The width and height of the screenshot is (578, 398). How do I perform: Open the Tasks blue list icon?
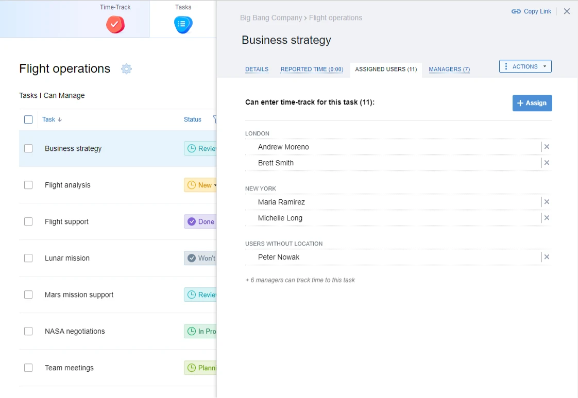point(183,24)
